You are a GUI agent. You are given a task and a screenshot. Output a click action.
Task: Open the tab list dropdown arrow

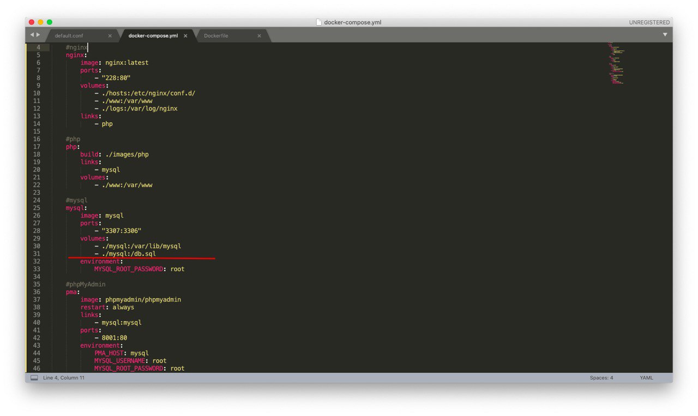[665, 35]
